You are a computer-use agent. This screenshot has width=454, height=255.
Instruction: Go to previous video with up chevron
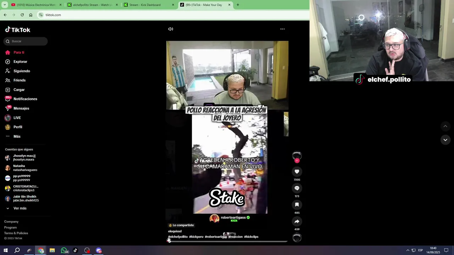pyautogui.click(x=445, y=126)
